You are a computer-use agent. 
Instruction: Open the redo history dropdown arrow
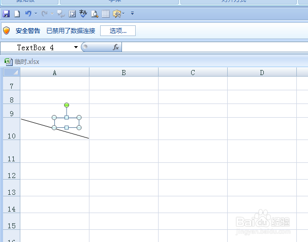[52, 14]
